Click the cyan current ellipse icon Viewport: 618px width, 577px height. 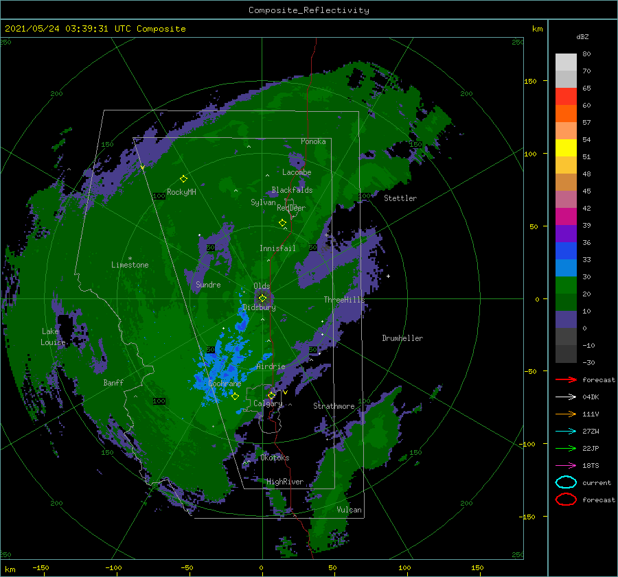click(x=566, y=482)
